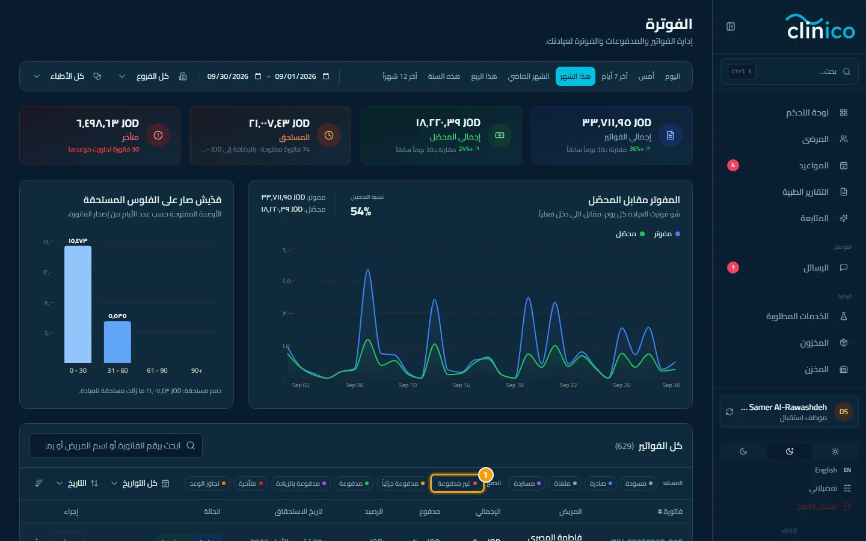Image resolution: width=866 pixels, height=541 pixels.
Task: Open the الخدمات المطلوبة flask icon
Action: 844,316
